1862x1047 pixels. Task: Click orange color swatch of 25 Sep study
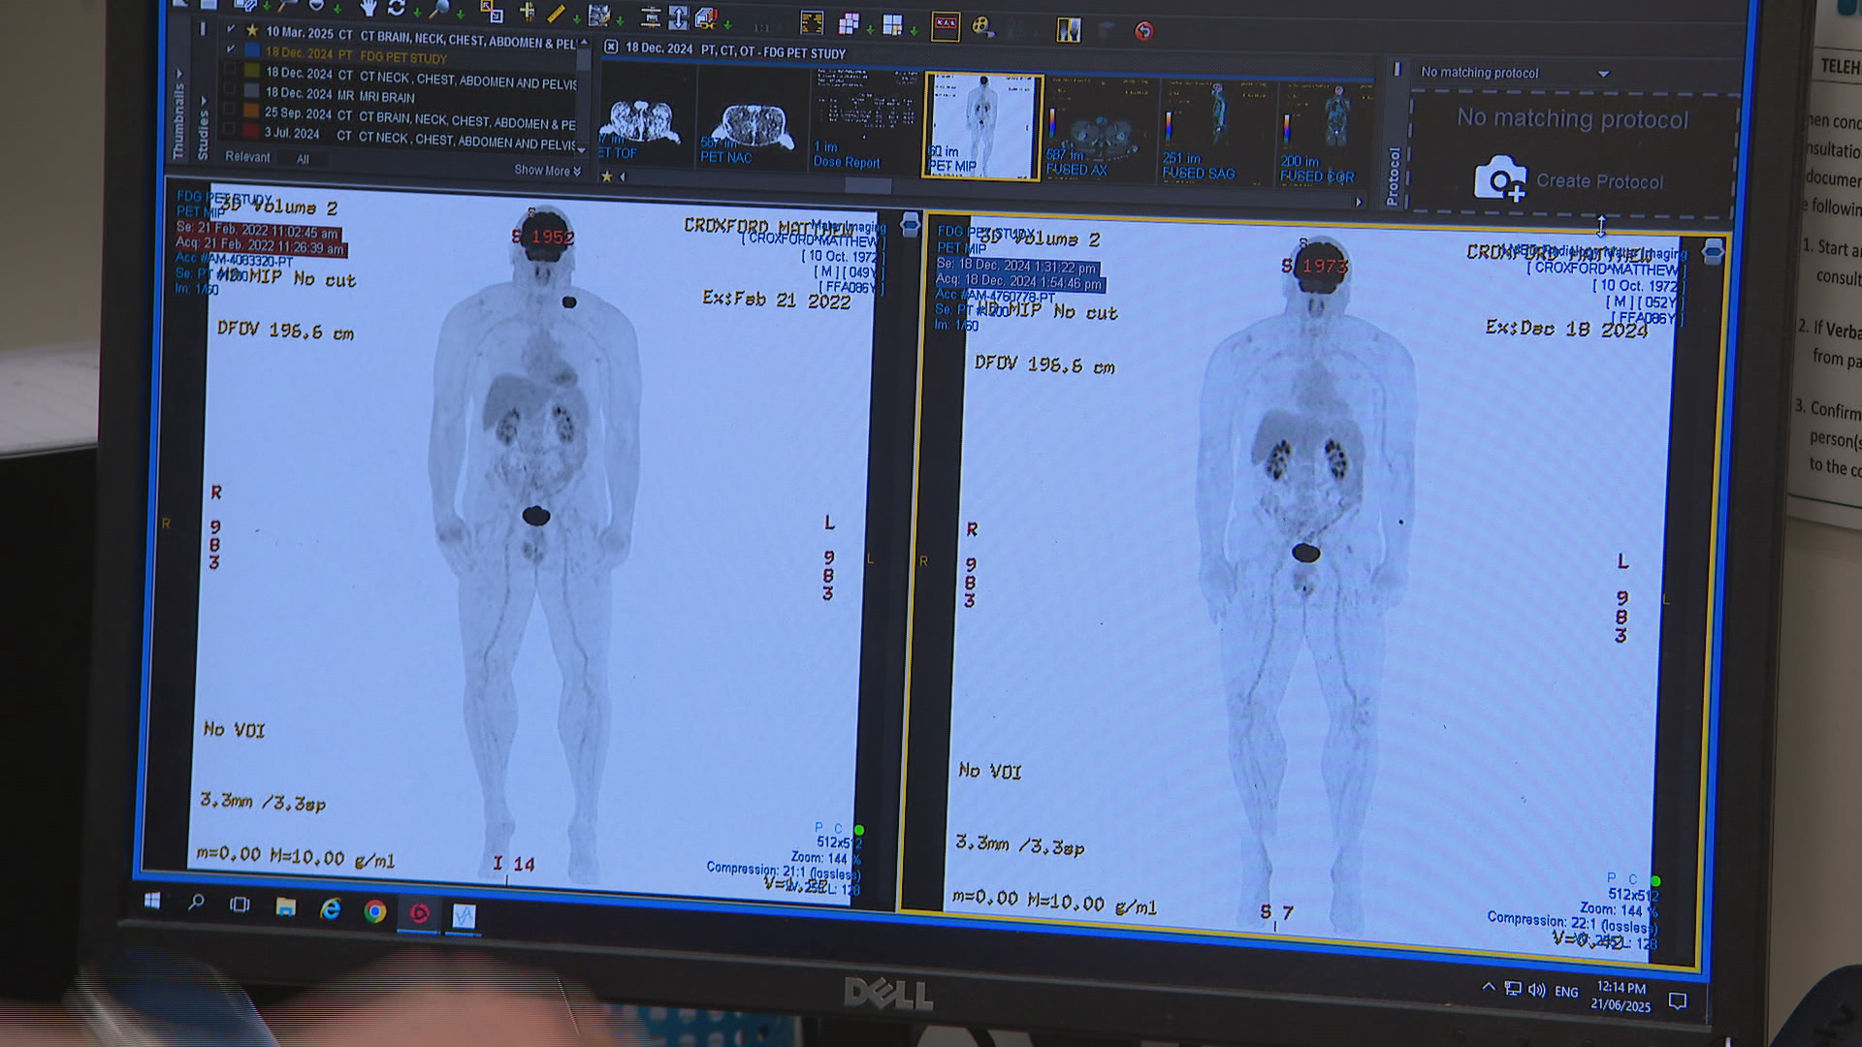point(251,111)
